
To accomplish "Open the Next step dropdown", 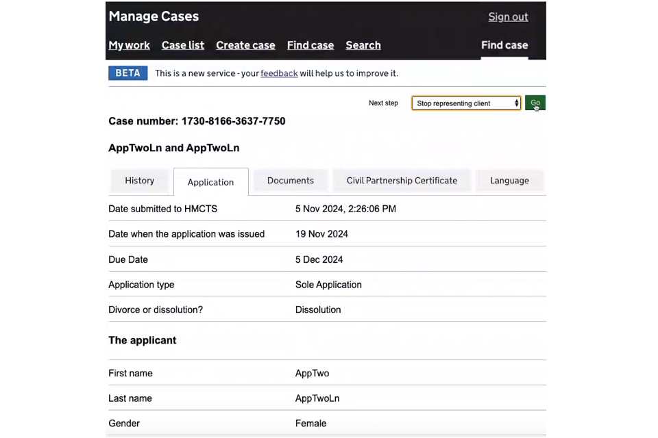I will 466,103.
